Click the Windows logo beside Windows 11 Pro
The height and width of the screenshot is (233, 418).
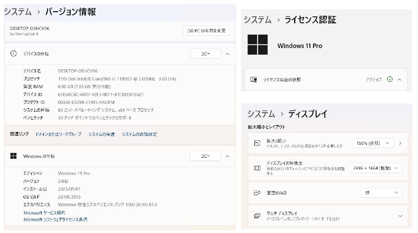(257, 45)
